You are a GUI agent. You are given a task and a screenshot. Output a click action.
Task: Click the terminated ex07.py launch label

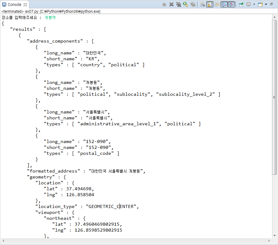tap(51, 12)
